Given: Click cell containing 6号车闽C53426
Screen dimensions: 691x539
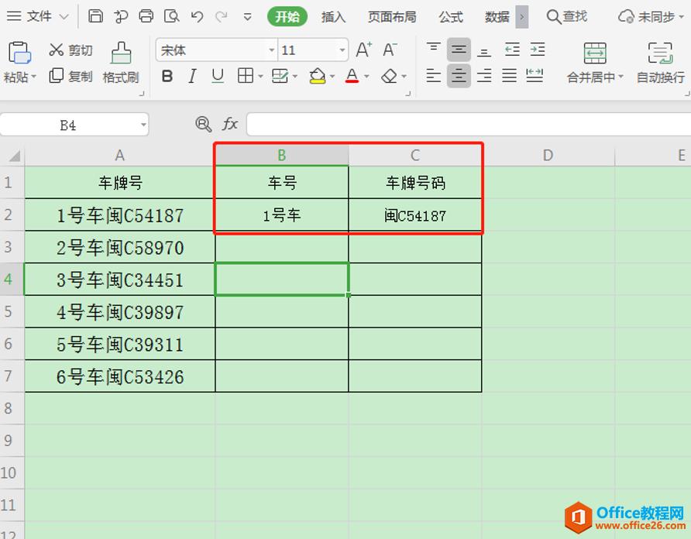Looking at the screenshot, I should [120, 376].
